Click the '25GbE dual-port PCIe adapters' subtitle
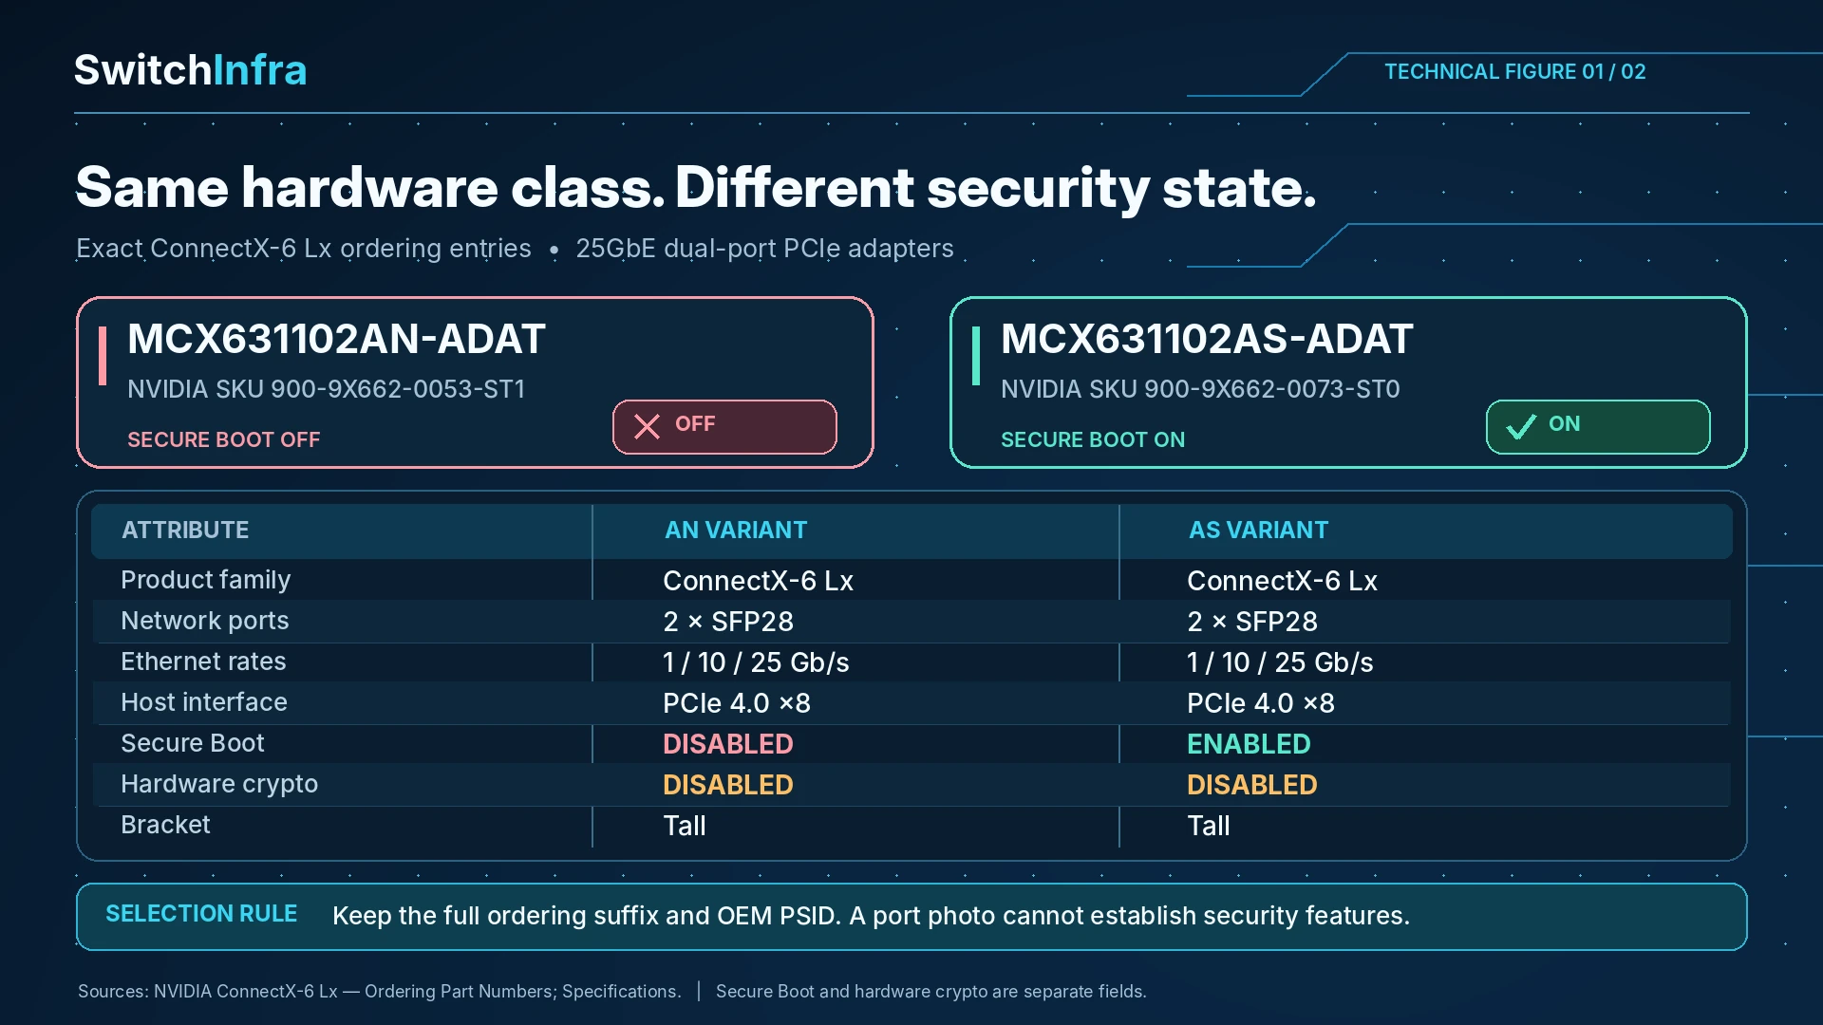Screen dimensions: 1823x1025 point(764,249)
